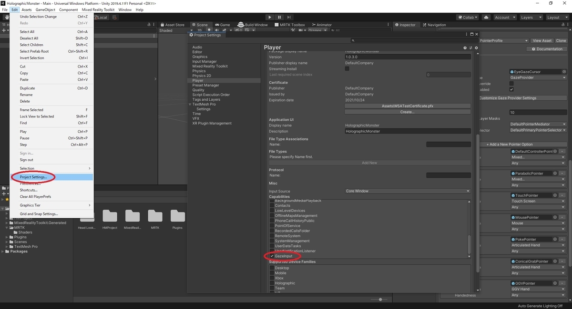
Task: Pick object for TouchPointer prefab field
Action: (x=554, y=195)
